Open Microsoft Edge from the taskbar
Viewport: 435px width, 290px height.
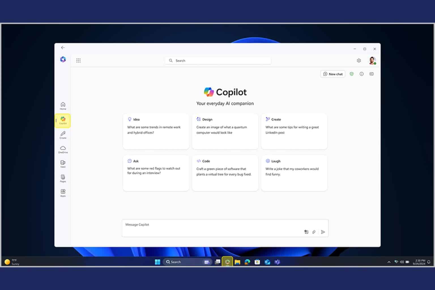(x=247, y=262)
